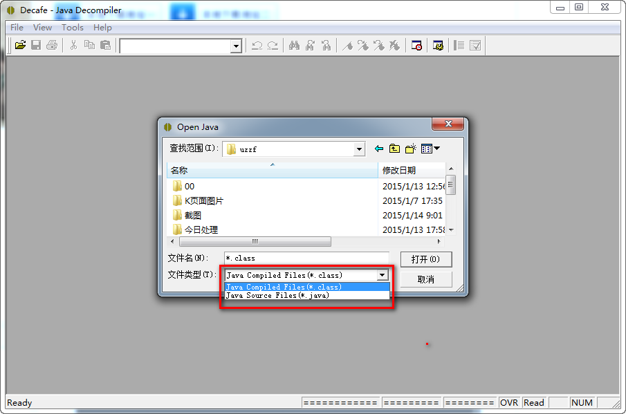Screen dimensions: 626x414
Task: Click the blue back arrow in Open dialog
Action: coord(379,149)
